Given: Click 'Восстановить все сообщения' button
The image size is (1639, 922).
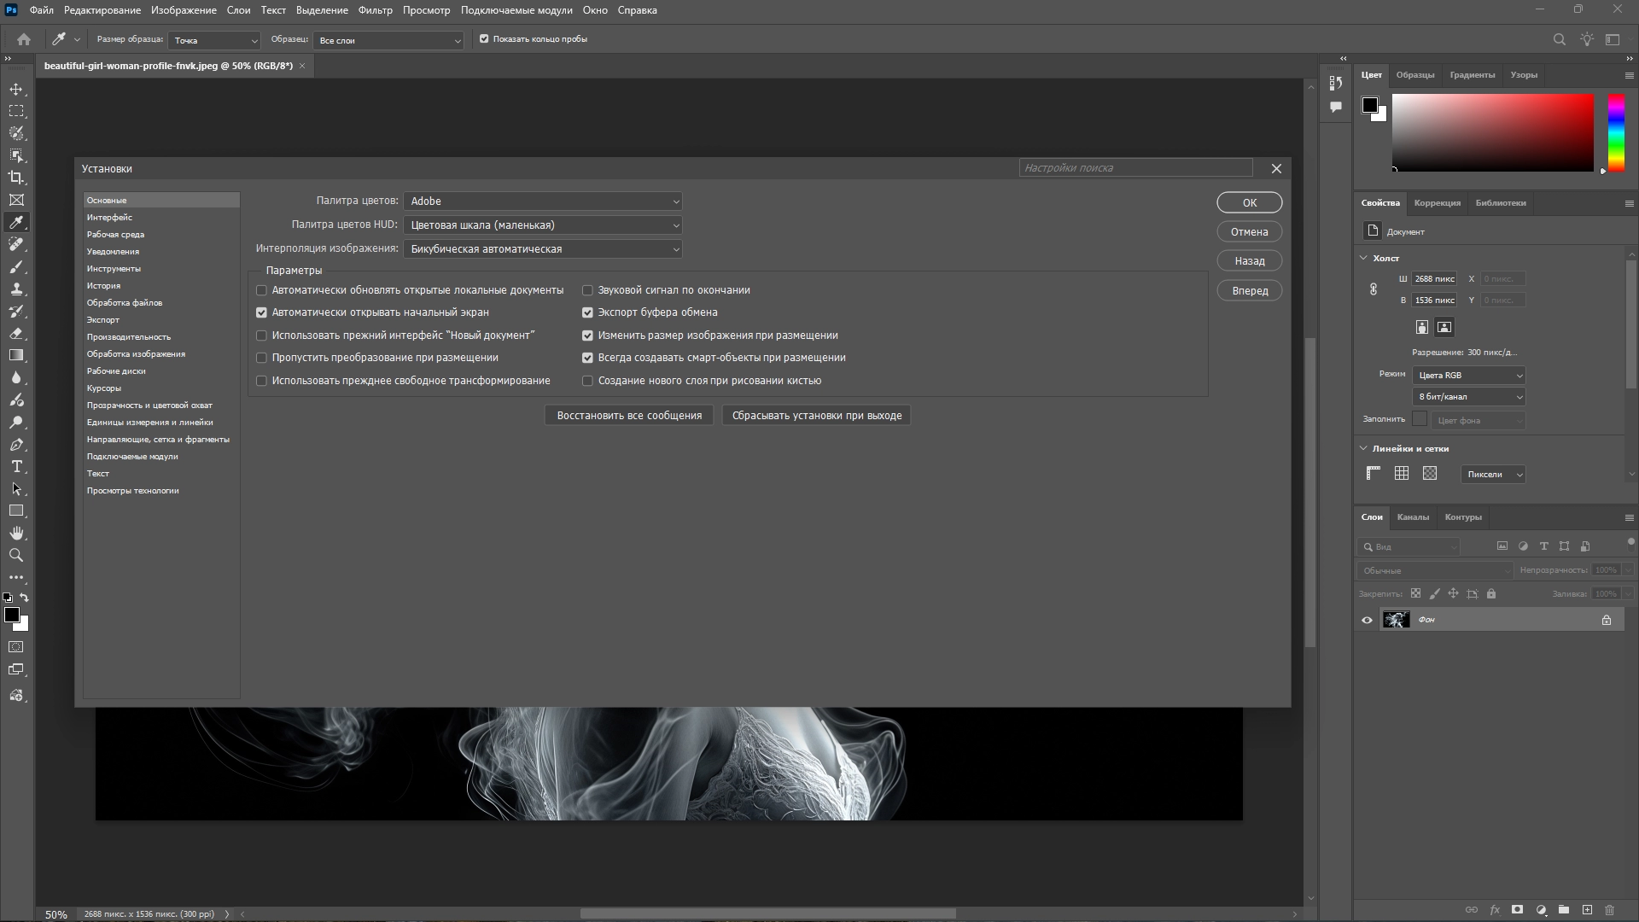Looking at the screenshot, I should [629, 416].
